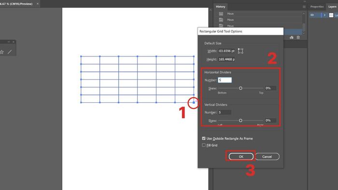Click the Height field in Default Size
The height and width of the screenshot is (190, 338).
point(226,59)
